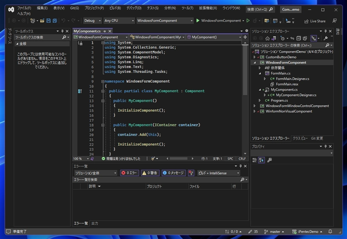The width and height of the screenshot is (347, 239).
Task: Select FormMain.Designer.cs in Solution Explorer
Action: pos(292,79)
